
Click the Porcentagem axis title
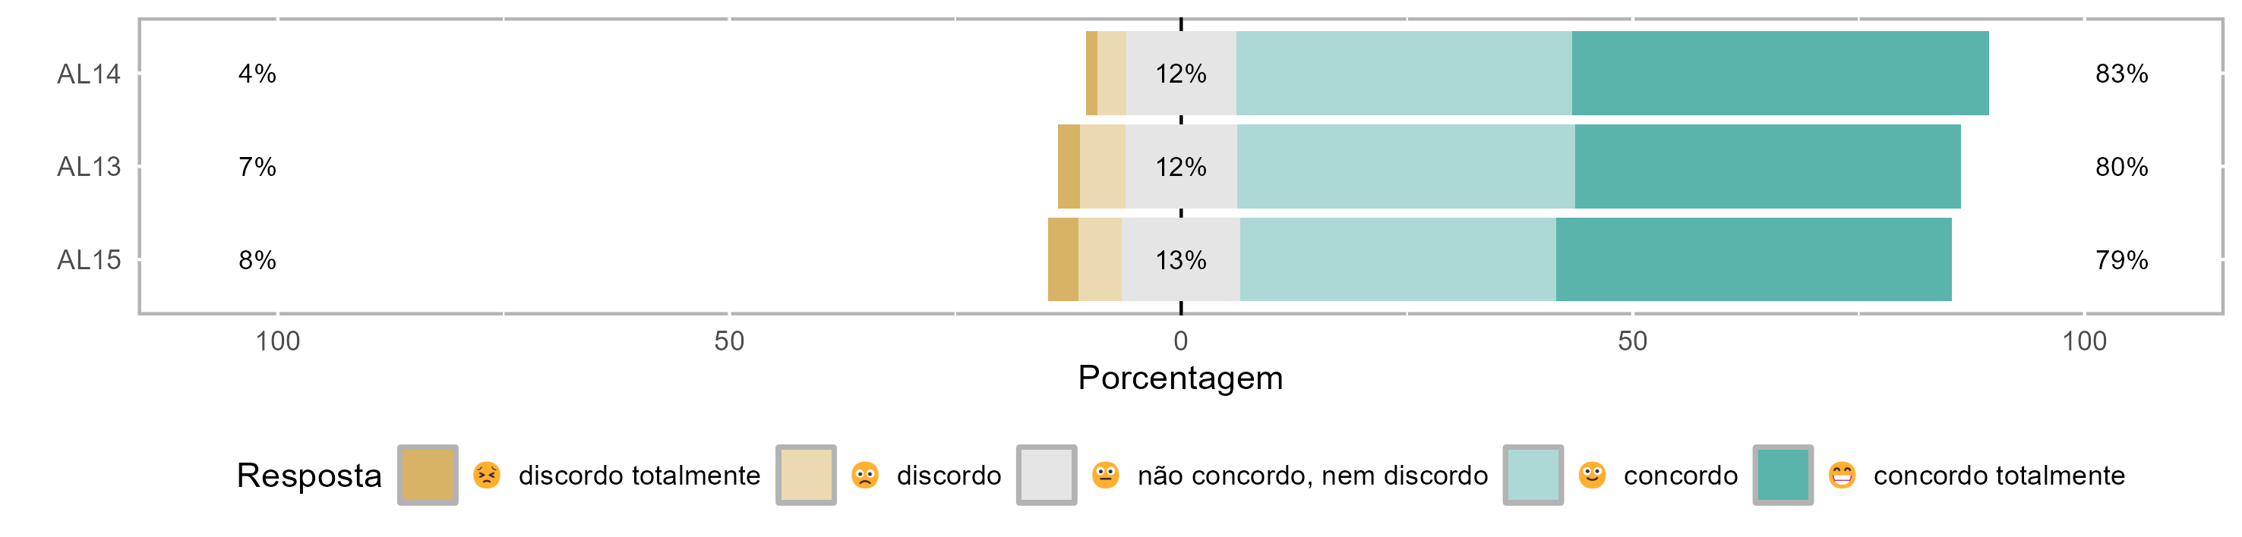pyautogui.click(x=1180, y=378)
